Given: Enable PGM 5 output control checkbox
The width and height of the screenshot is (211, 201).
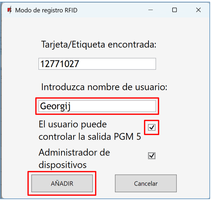Looking at the screenshot, I should [x=152, y=127].
